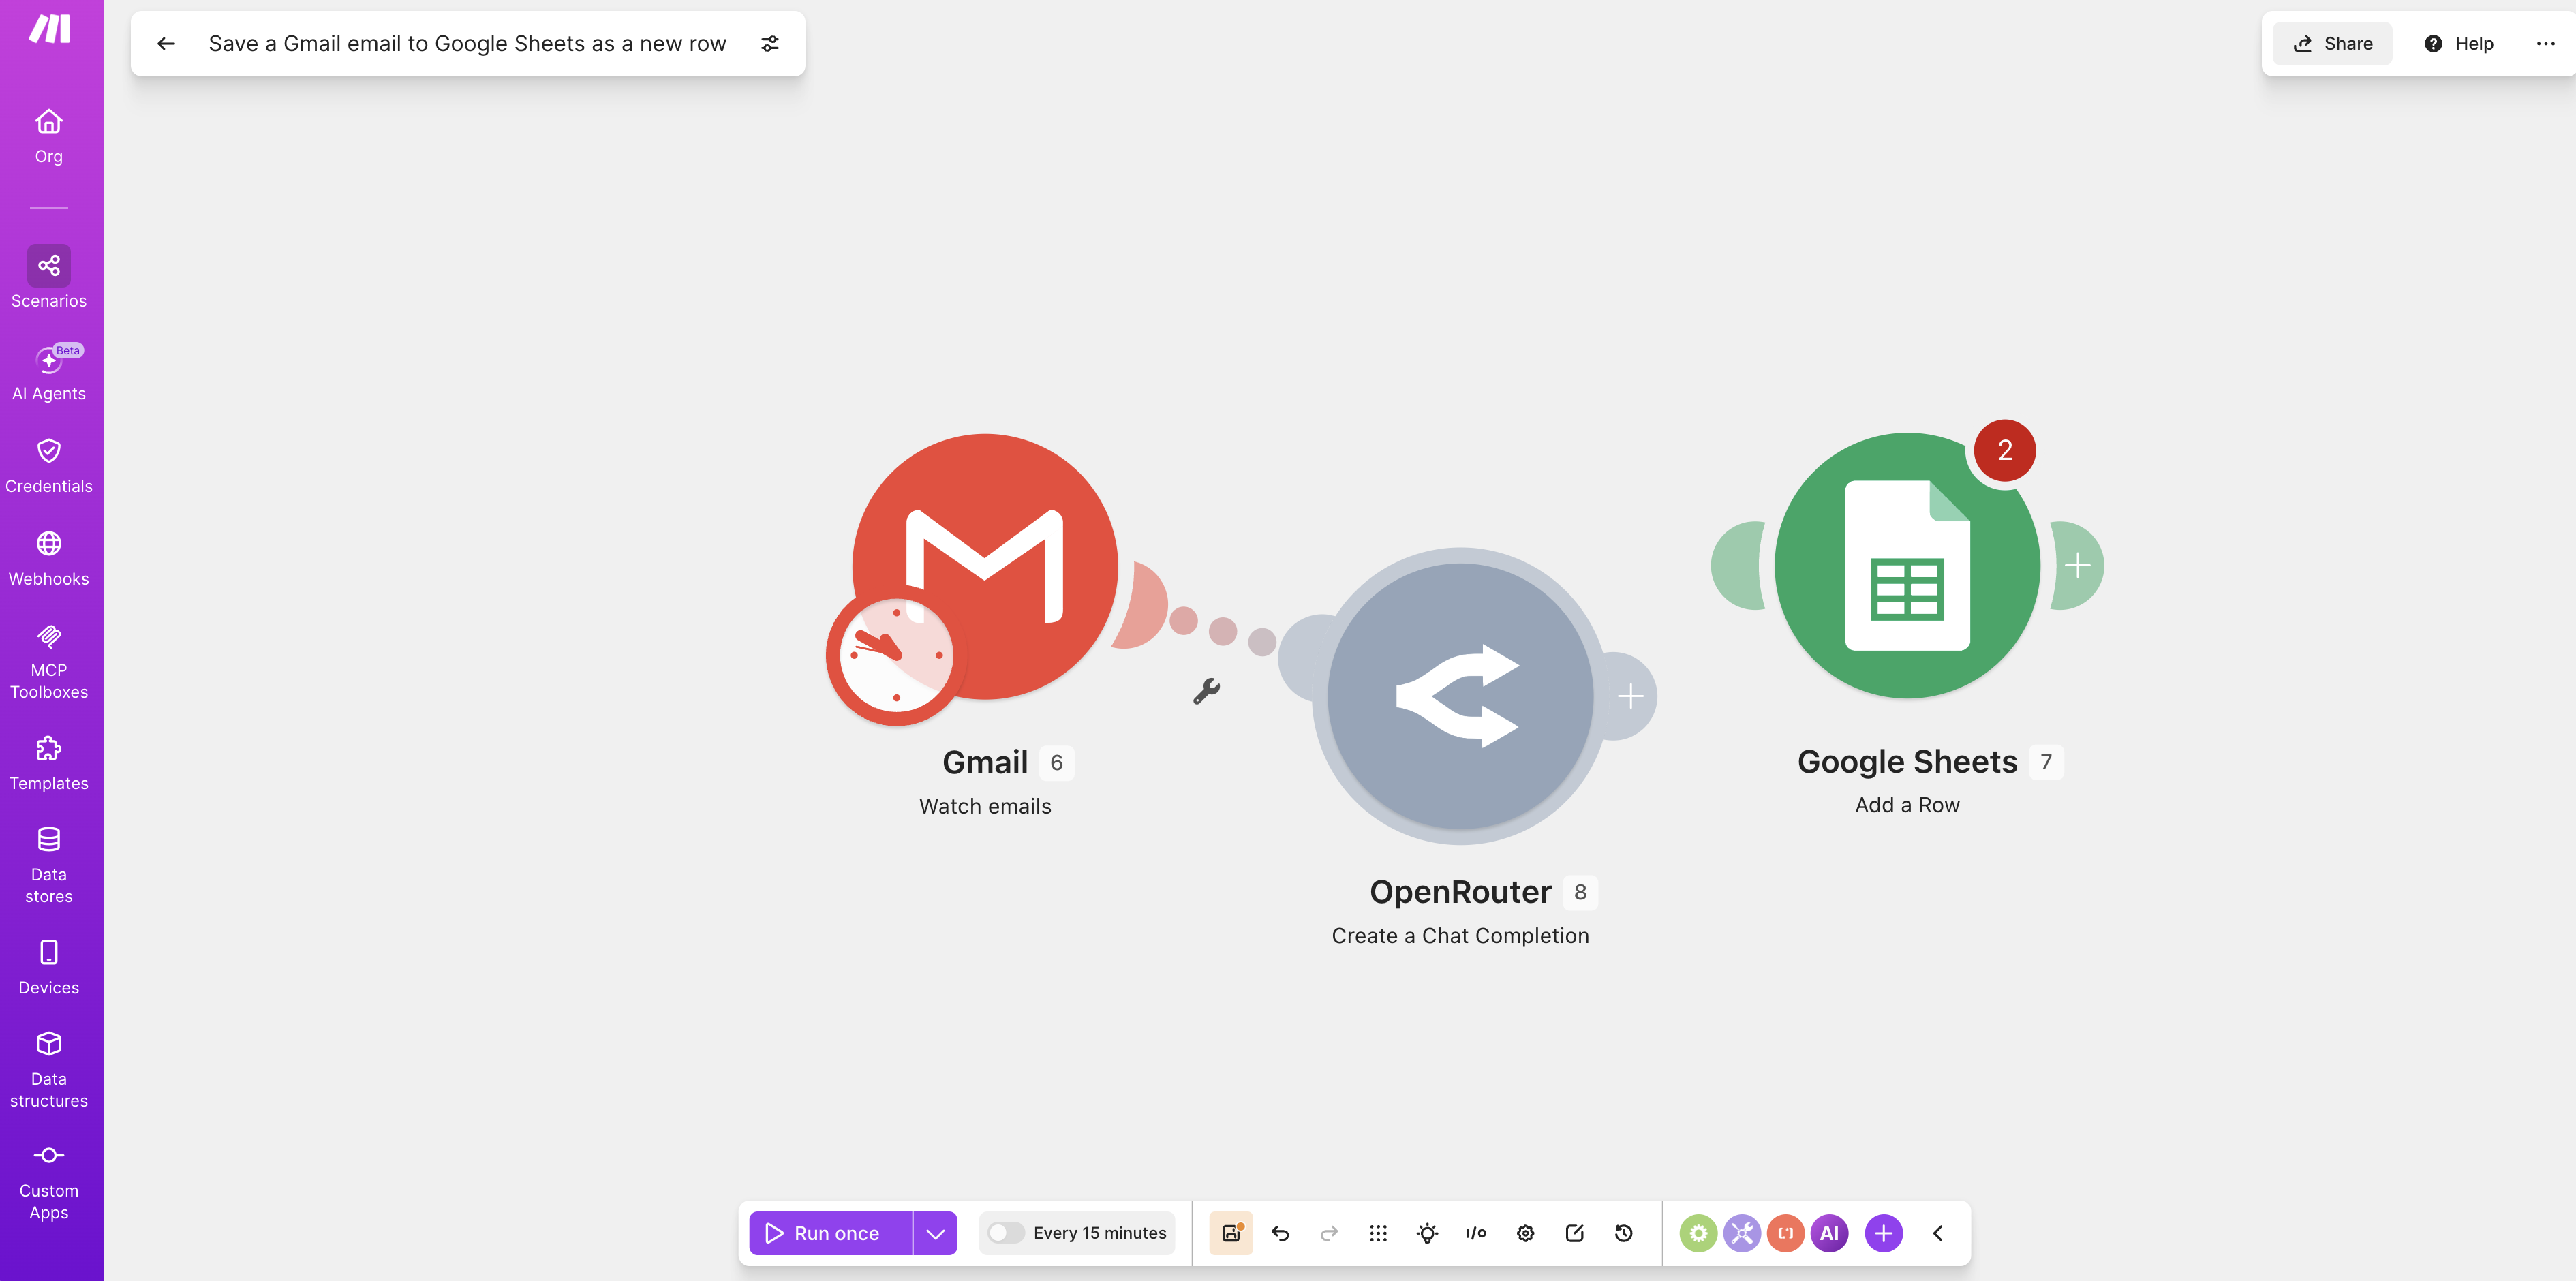2576x1281 pixels.
Task: Open Every 15 minutes schedule settings
Action: point(1100,1233)
